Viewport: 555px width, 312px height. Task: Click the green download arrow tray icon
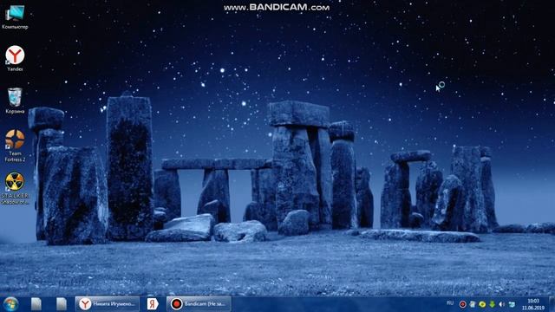(x=492, y=304)
